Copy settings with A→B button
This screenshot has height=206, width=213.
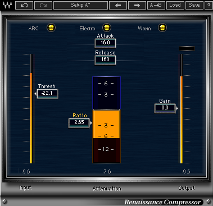coord(156,5)
